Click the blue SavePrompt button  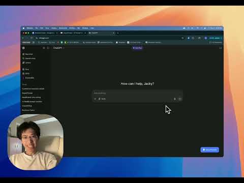point(210,150)
